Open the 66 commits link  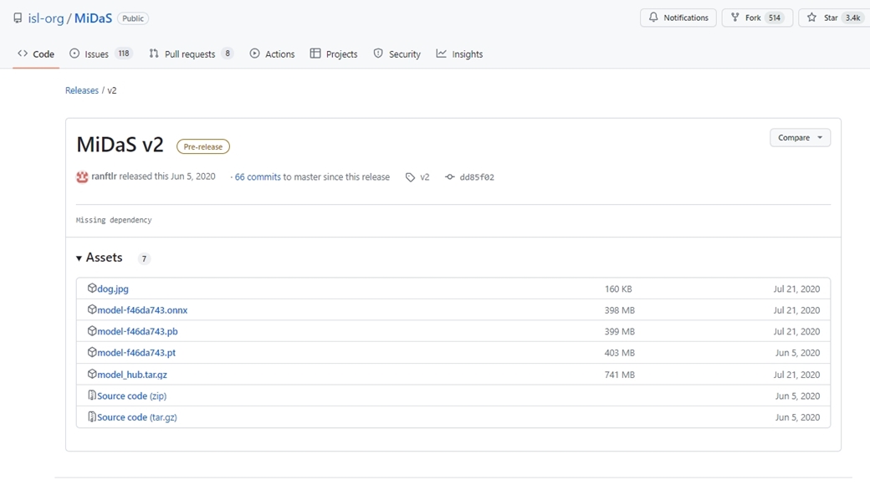(x=257, y=177)
